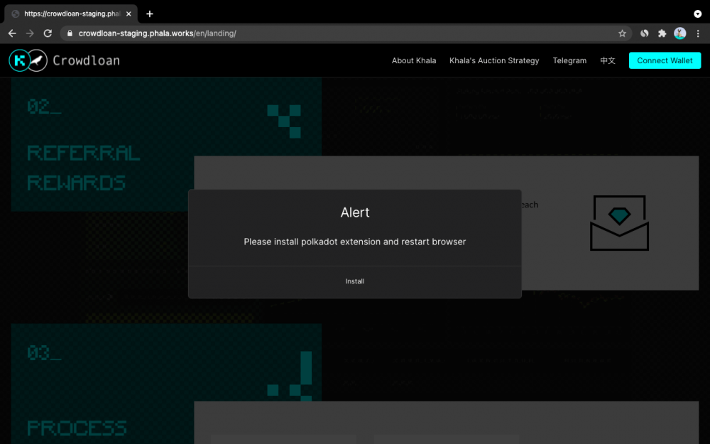
Task: Open Telegram nav link
Action: [569, 60]
